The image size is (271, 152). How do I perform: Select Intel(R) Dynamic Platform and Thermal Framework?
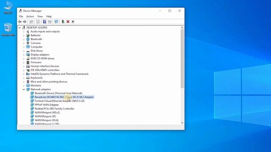59,74
